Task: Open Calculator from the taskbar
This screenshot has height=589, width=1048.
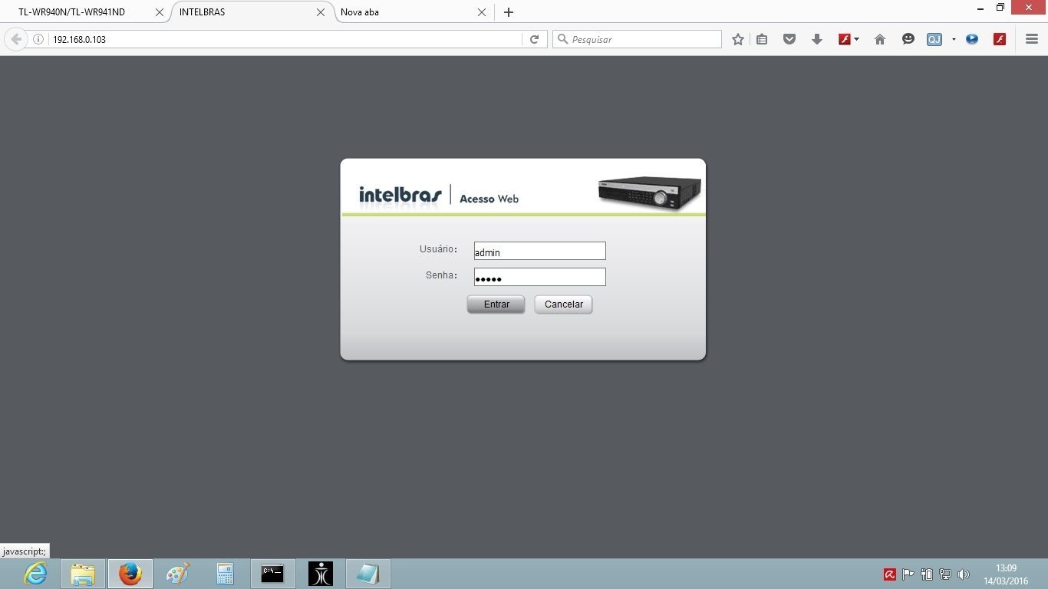Action: pyautogui.click(x=225, y=574)
